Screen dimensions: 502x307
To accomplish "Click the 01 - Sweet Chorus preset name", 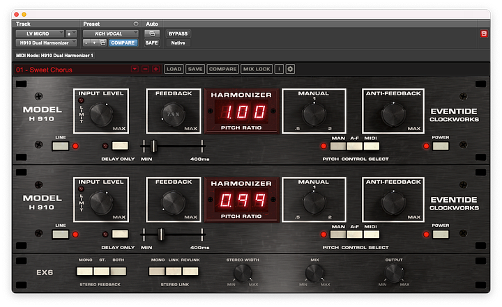I will 44,70.
